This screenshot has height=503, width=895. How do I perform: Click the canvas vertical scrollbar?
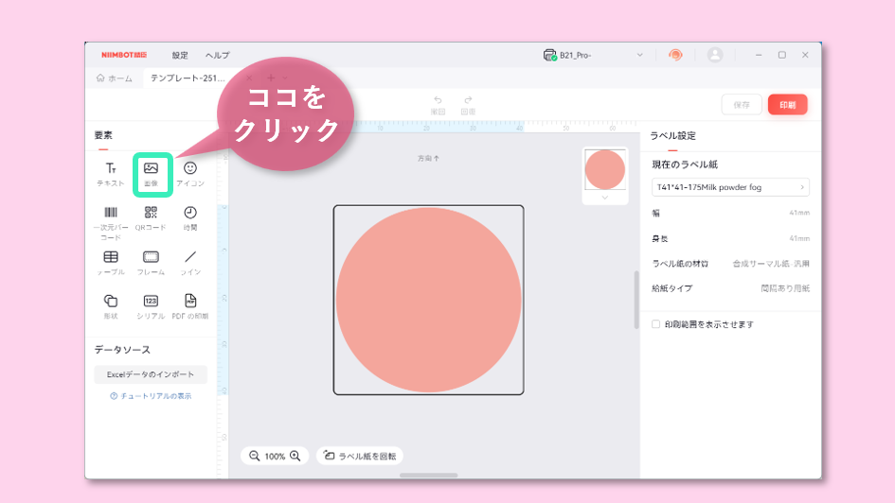(x=636, y=300)
